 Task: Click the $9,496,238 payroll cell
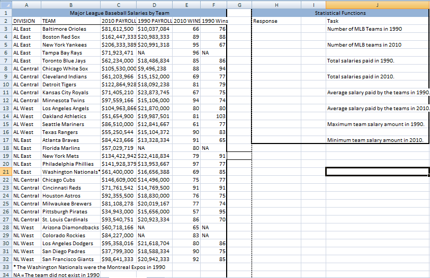(155, 68)
